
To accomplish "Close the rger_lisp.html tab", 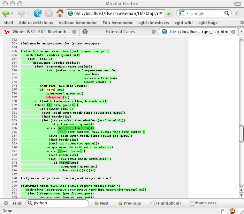I will tap(233, 32).
